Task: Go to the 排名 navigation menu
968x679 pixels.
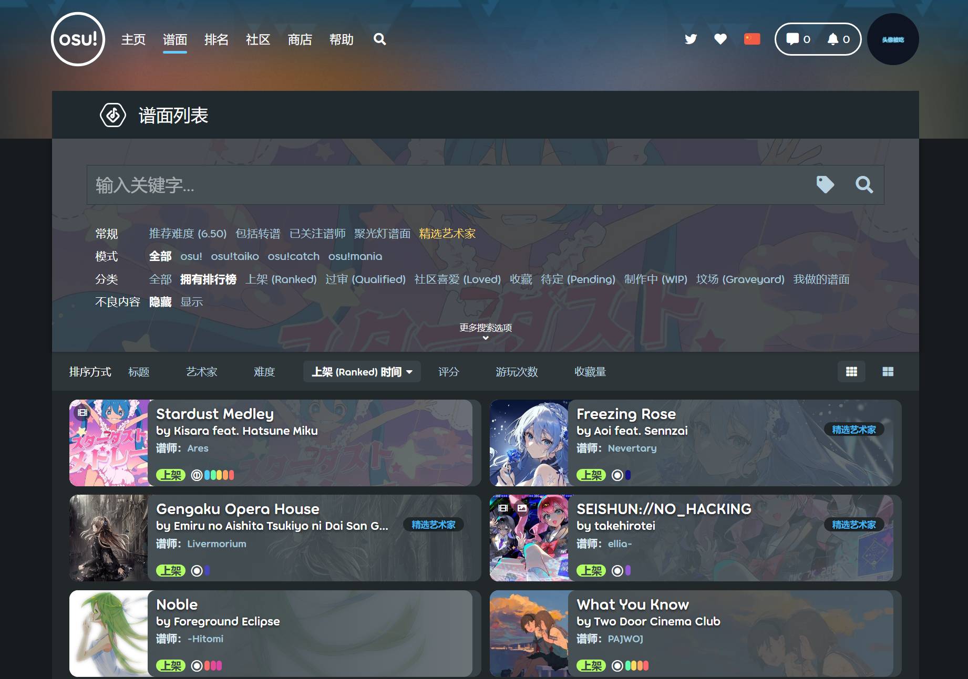Action: point(216,39)
